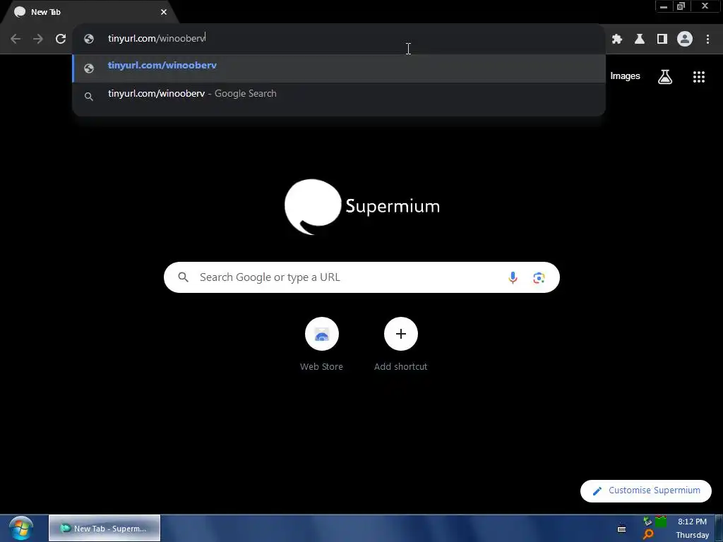The width and height of the screenshot is (723, 542).
Task: Click the Customise Supermium button
Action: pos(645,491)
